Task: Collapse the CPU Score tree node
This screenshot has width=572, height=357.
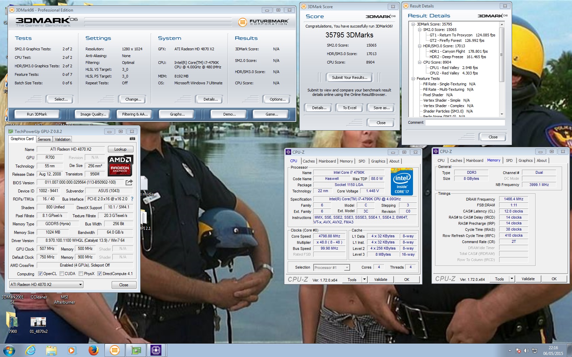Action: (x=420, y=62)
